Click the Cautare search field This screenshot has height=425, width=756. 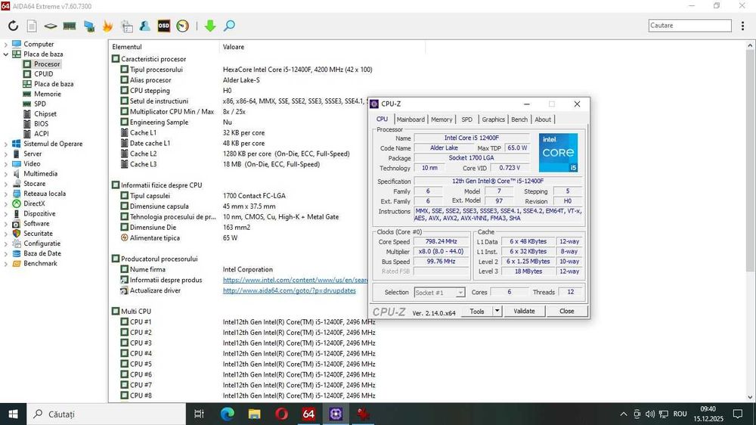690,26
